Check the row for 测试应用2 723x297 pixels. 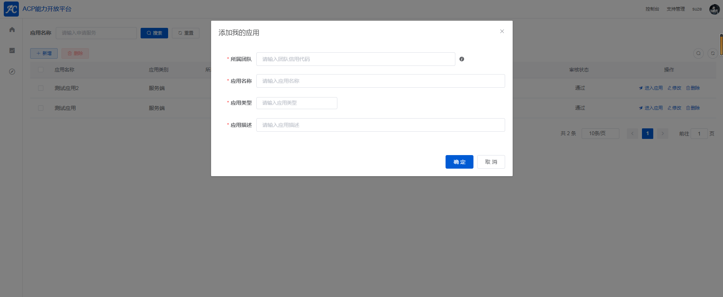(41, 88)
